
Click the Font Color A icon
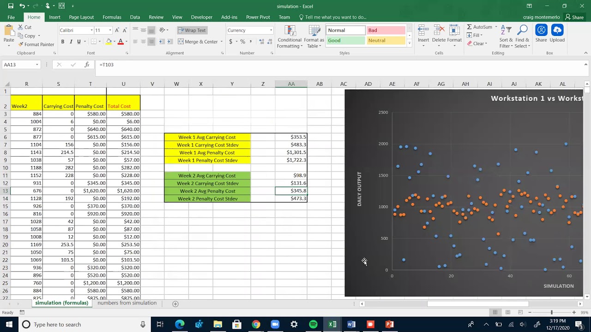121,41
